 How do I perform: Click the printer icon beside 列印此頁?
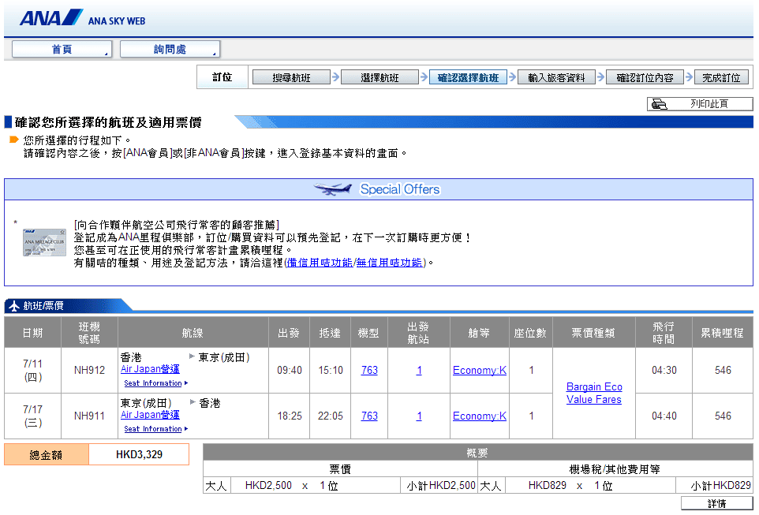click(660, 104)
